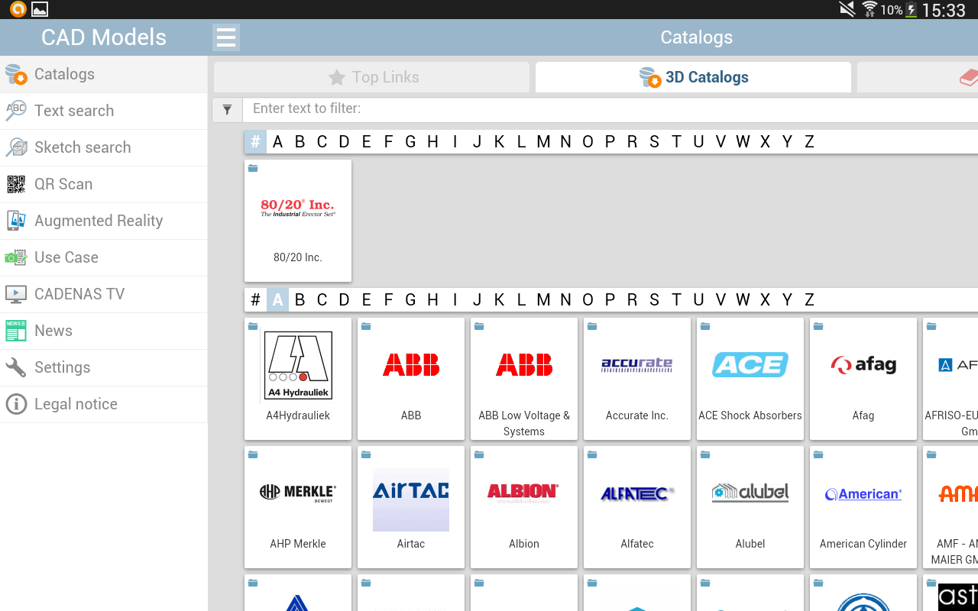Jump to letter B in top index

(300, 141)
